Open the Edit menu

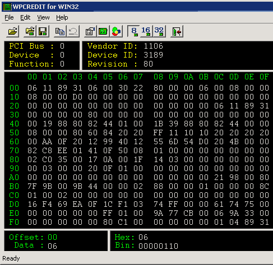click(x=25, y=17)
